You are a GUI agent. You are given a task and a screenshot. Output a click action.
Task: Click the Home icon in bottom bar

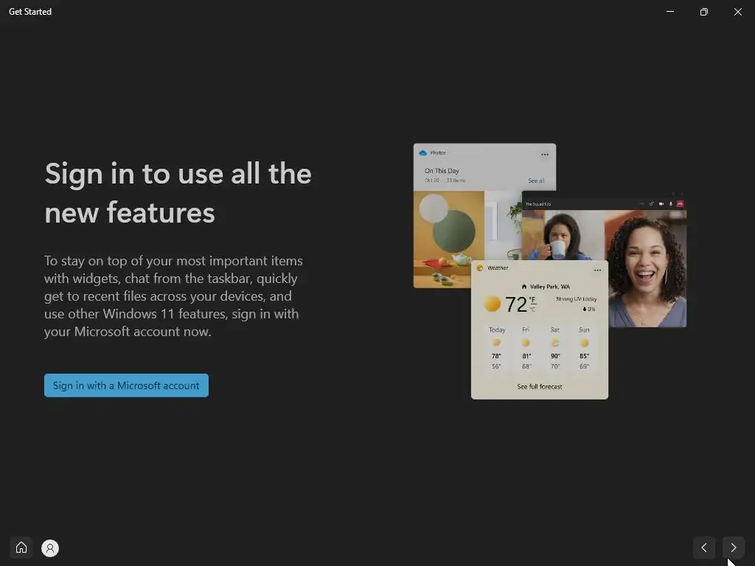coord(21,548)
